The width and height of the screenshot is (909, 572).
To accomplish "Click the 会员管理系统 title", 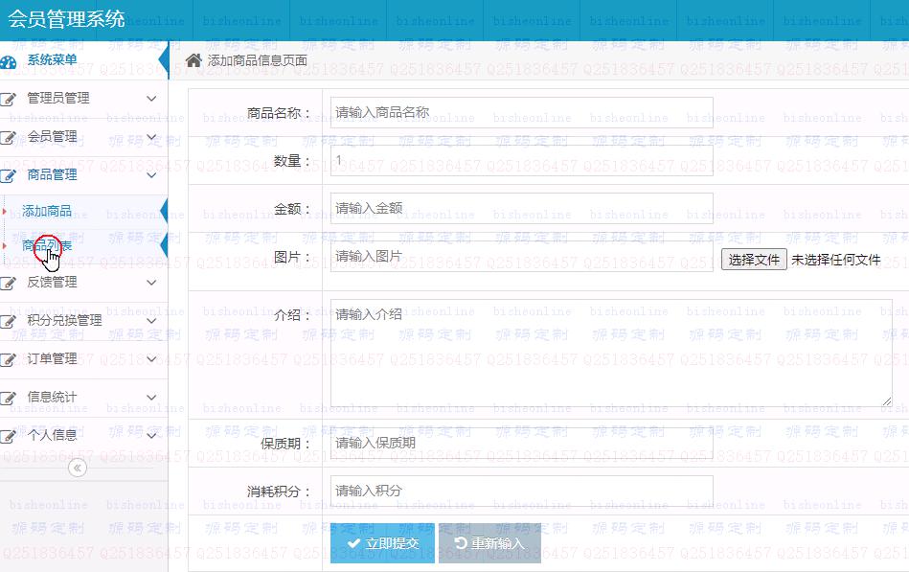I will pyautogui.click(x=66, y=19).
